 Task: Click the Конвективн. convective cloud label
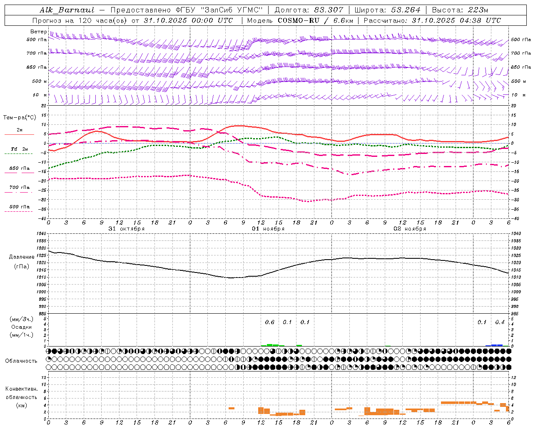[22, 389]
